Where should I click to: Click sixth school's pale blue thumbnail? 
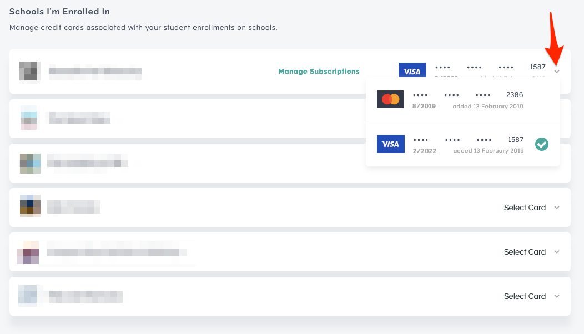tap(28, 296)
